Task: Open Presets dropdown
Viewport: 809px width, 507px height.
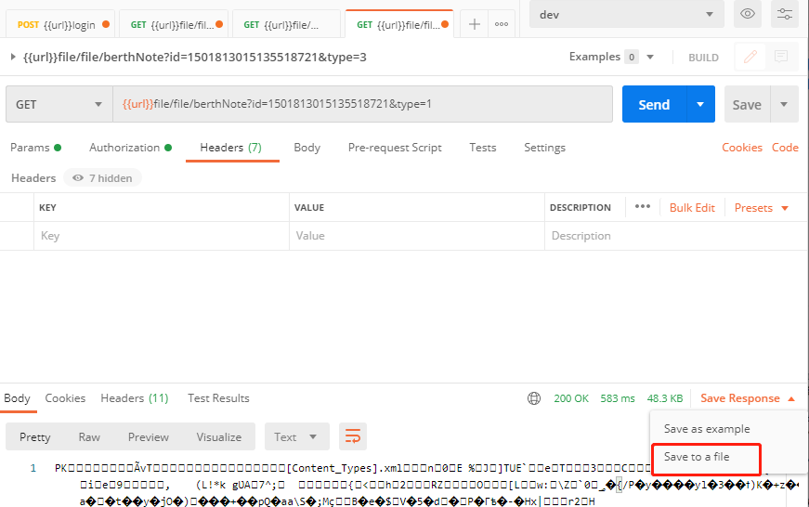Action: (761, 208)
